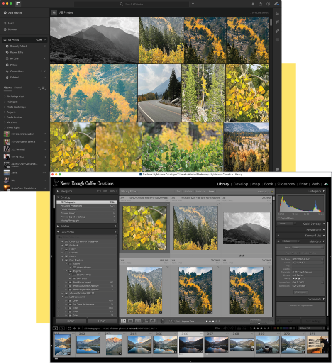
Task: Click the Sync Settings button
Action: [x=313, y=321]
